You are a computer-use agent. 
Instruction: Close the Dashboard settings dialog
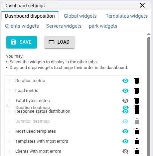[x=142, y=5]
